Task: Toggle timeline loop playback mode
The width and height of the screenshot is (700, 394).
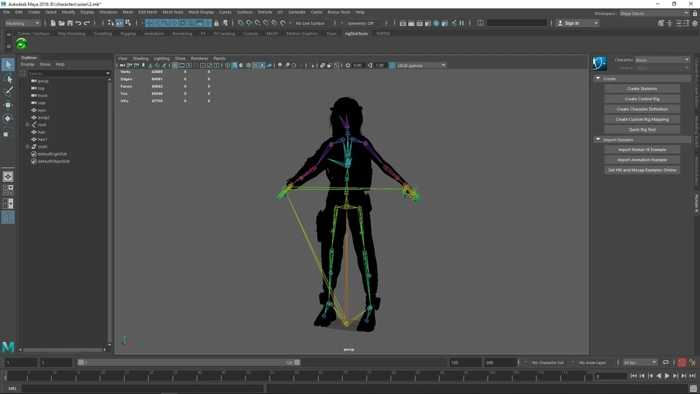Action: (666, 362)
